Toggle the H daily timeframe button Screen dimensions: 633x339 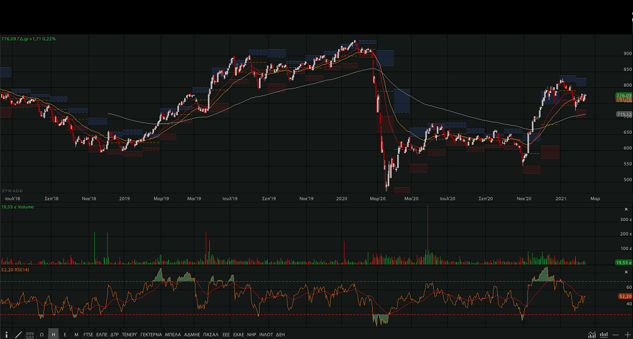[x=53, y=335]
